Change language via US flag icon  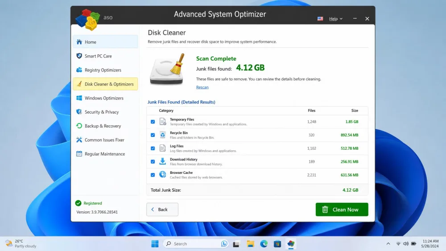click(320, 19)
